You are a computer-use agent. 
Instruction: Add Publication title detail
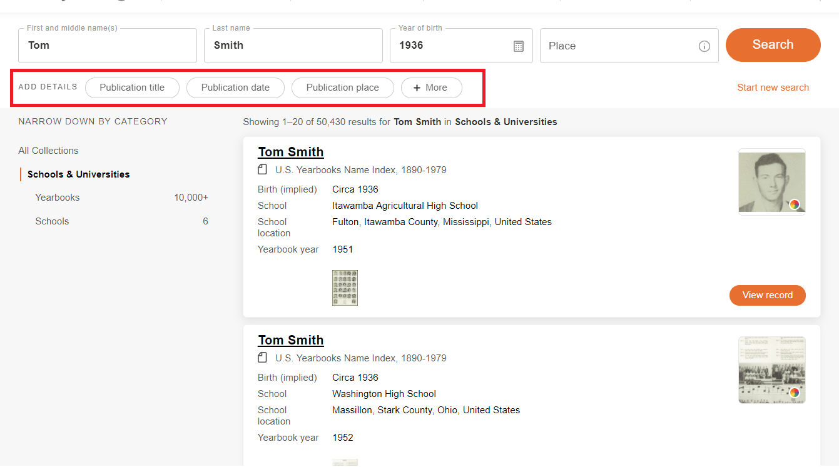tap(132, 88)
